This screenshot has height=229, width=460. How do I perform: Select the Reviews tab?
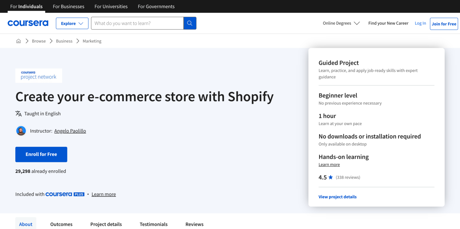194,224
